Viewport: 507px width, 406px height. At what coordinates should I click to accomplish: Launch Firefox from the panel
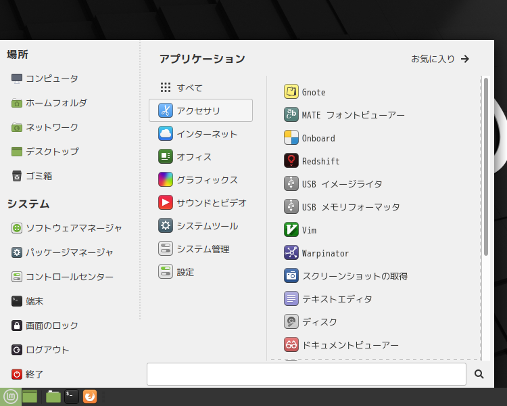tap(90, 397)
